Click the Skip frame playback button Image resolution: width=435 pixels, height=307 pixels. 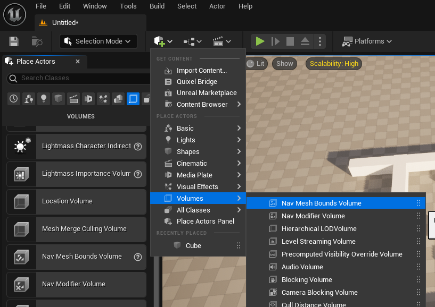(275, 41)
